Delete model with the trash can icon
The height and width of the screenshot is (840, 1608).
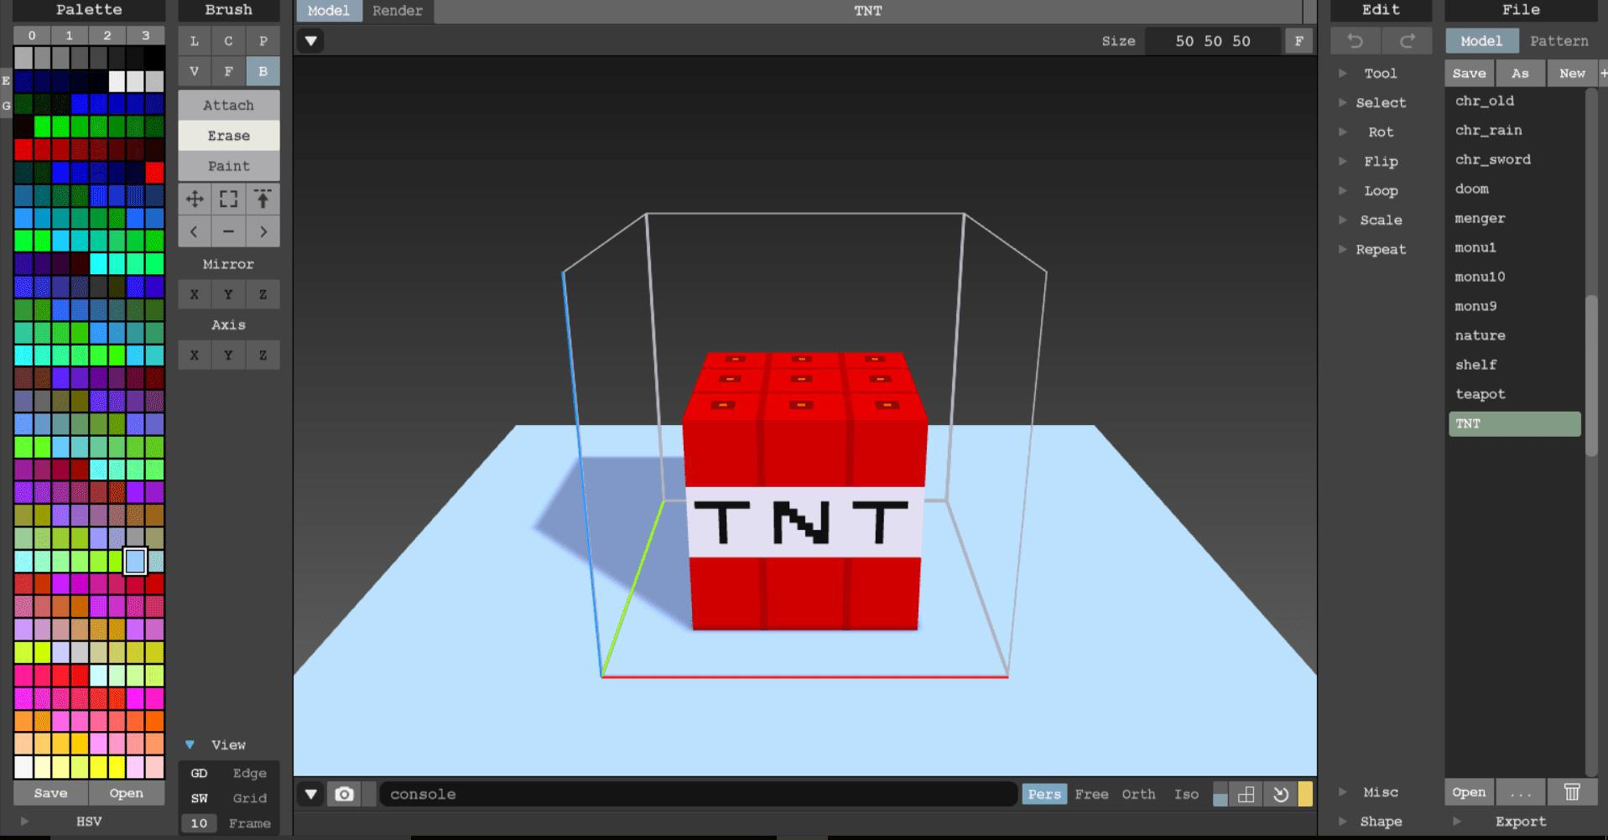[1571, 792]
